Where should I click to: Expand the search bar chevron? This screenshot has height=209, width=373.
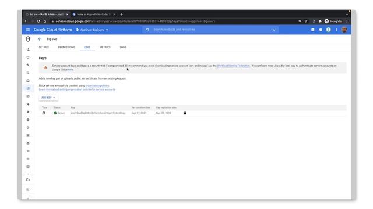click(274, 30)
